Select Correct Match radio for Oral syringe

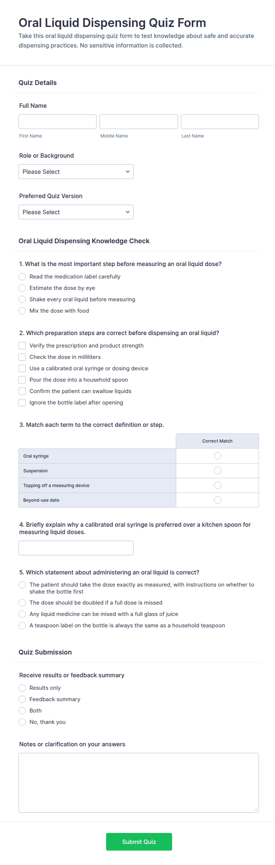(x=217, y=456)
